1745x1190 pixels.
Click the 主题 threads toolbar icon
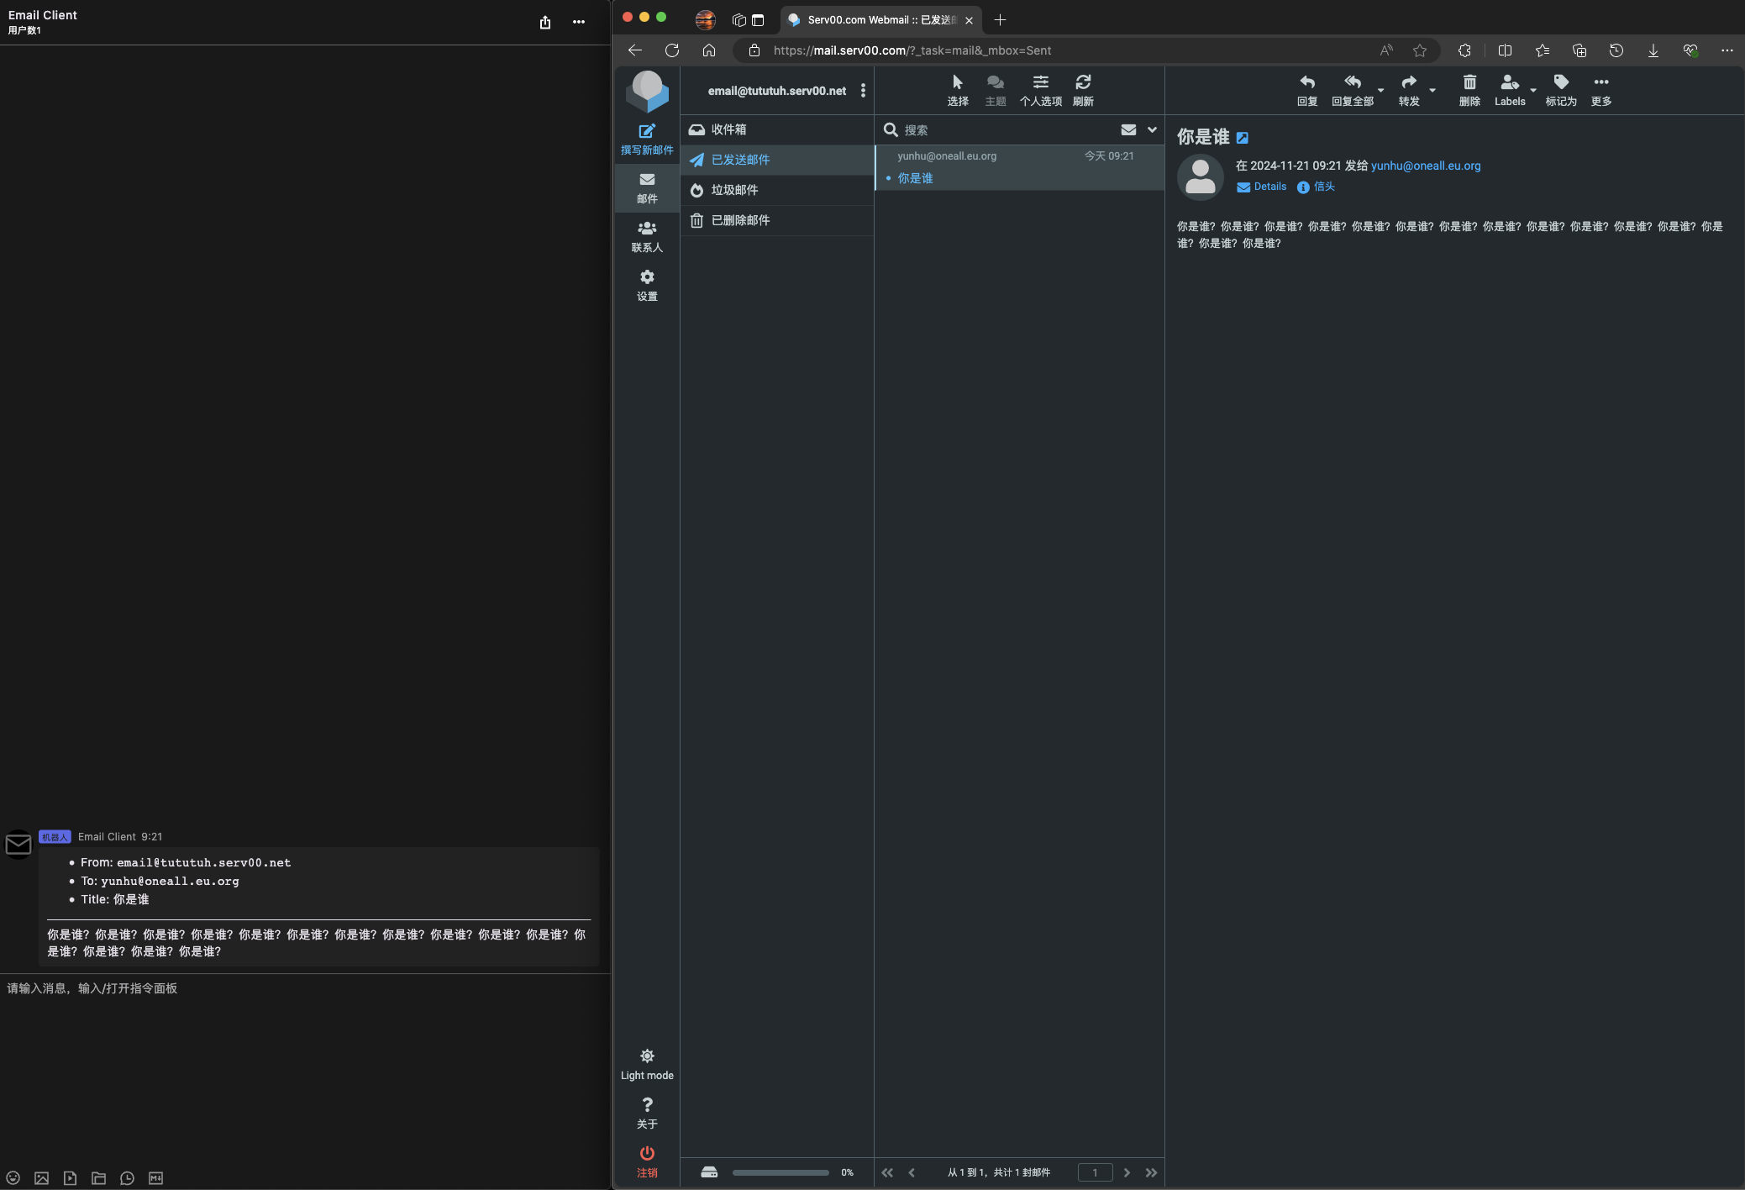[x=996, y=91]
